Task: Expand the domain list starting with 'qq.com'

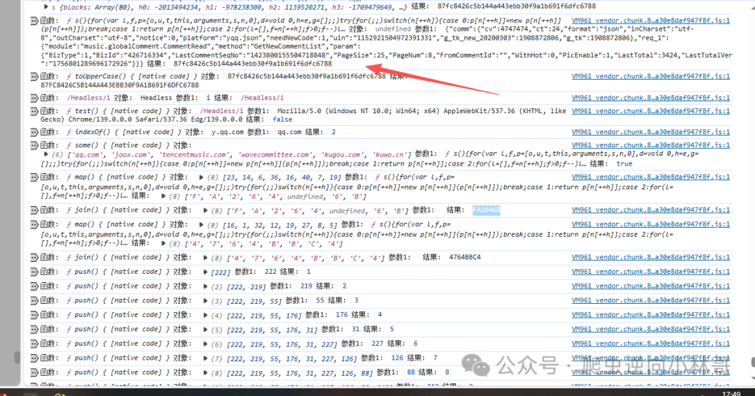Action: [x=45, y=154]
